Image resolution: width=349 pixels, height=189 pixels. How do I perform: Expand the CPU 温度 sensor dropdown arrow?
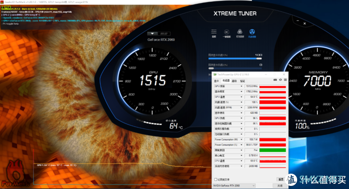pos(241,161)
